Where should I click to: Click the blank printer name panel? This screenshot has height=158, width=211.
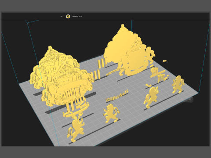click(33, 16)
